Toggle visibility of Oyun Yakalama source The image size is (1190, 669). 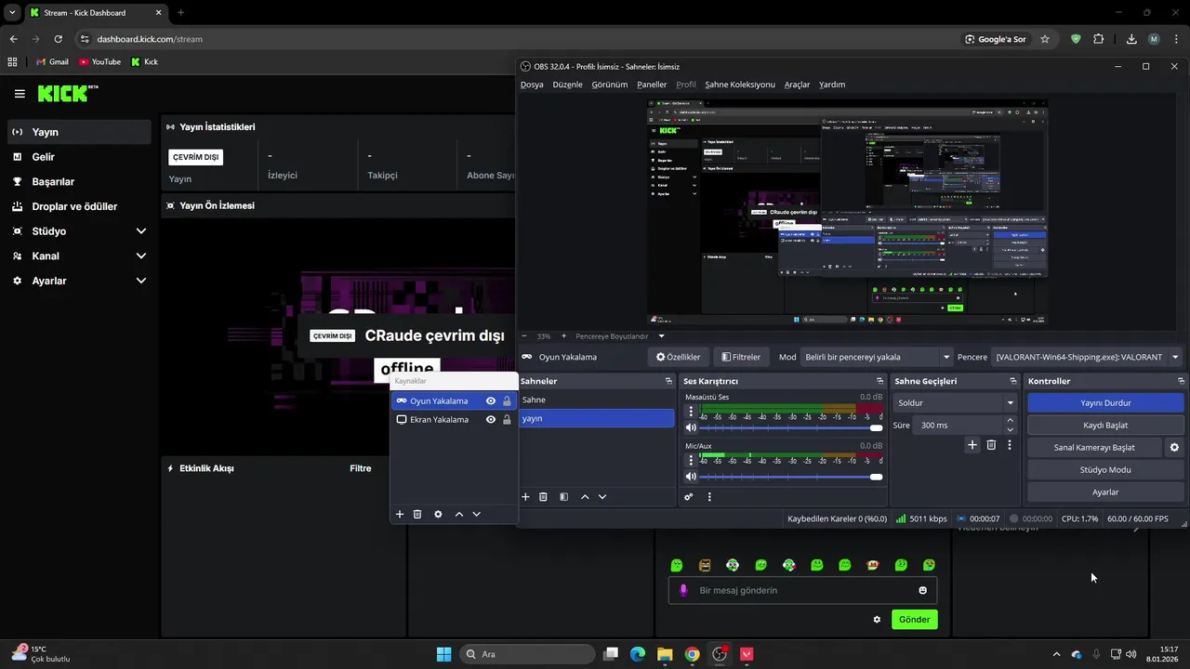coord(491,400)
